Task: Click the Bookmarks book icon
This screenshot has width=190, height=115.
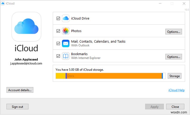Action: tap(65, 56)
